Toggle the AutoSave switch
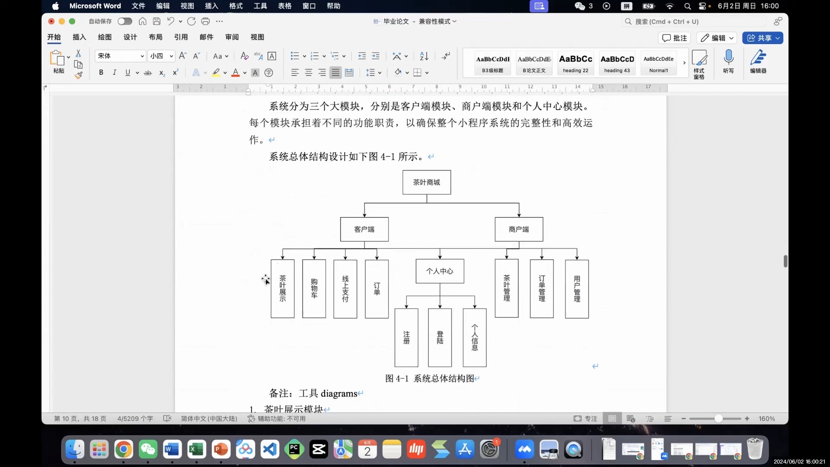The height and width of the screenshot is (467, 830). (x=125, y=21)
